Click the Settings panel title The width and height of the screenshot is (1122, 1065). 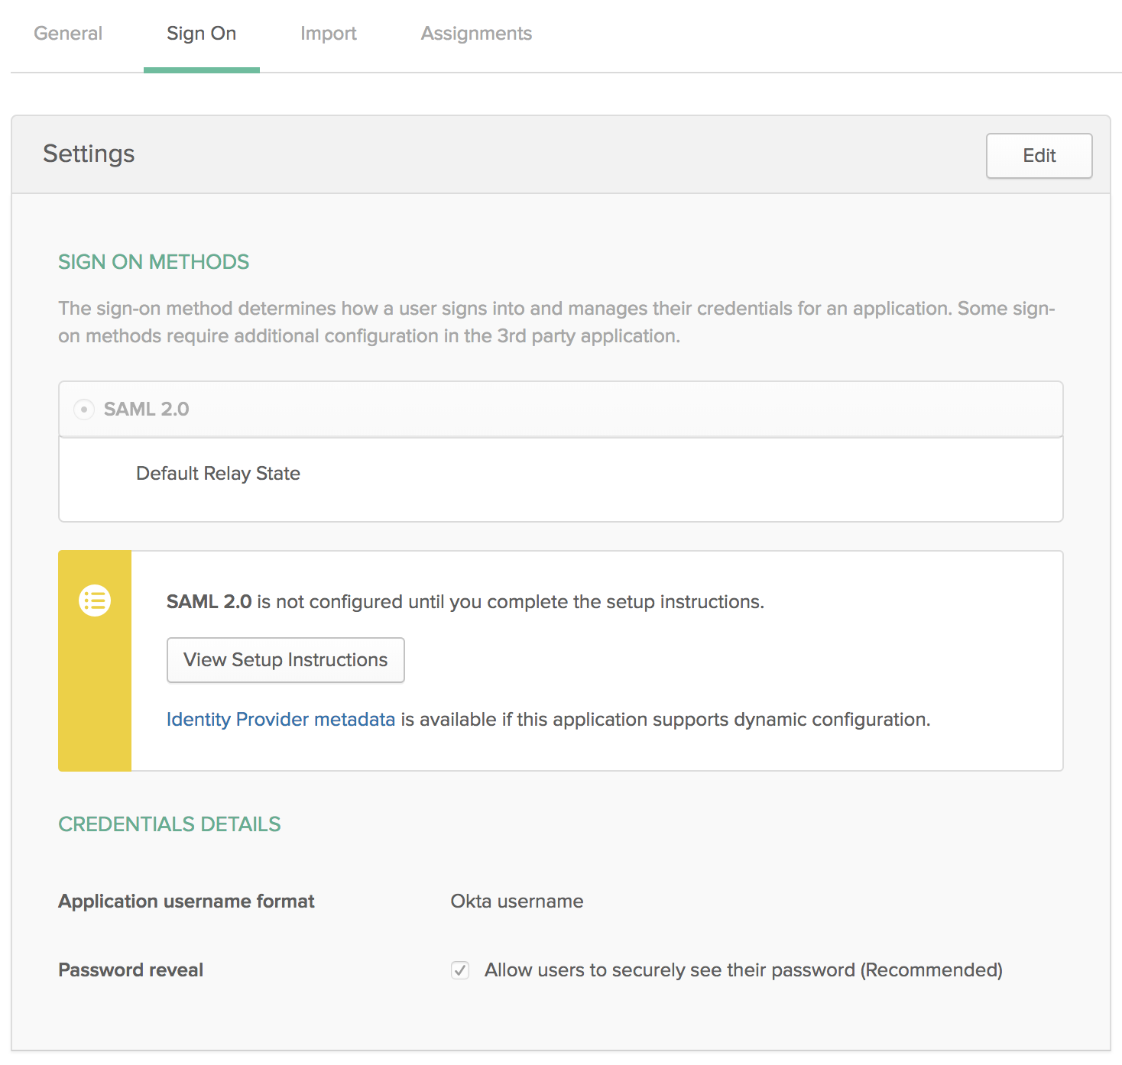[89, 154]
